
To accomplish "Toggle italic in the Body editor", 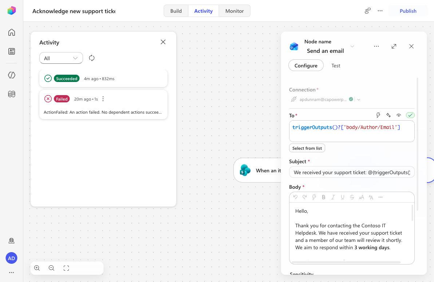I will coord(333,197).
